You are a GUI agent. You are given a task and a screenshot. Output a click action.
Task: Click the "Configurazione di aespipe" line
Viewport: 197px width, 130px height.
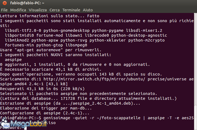[x=45, y=113]
